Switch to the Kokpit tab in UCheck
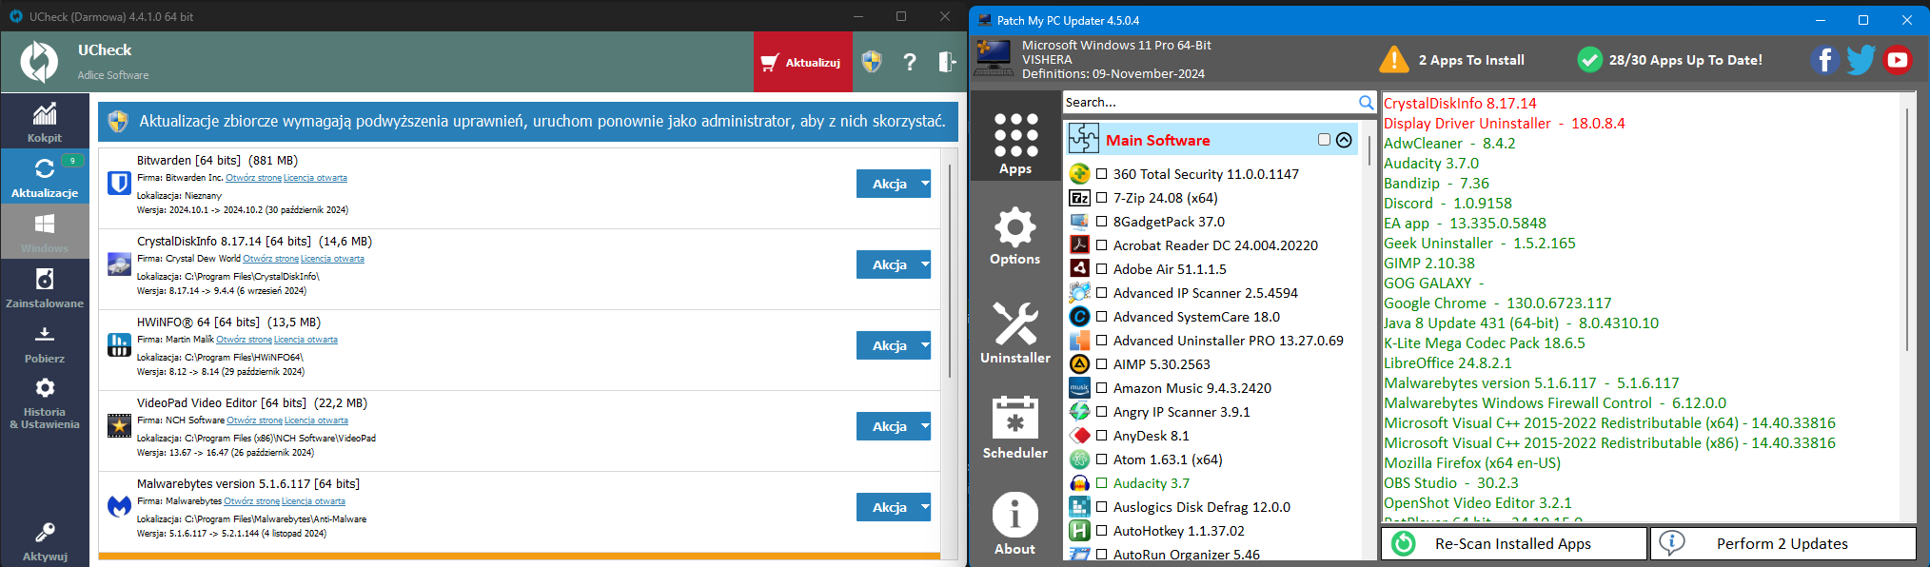 [x=45, y=121]
